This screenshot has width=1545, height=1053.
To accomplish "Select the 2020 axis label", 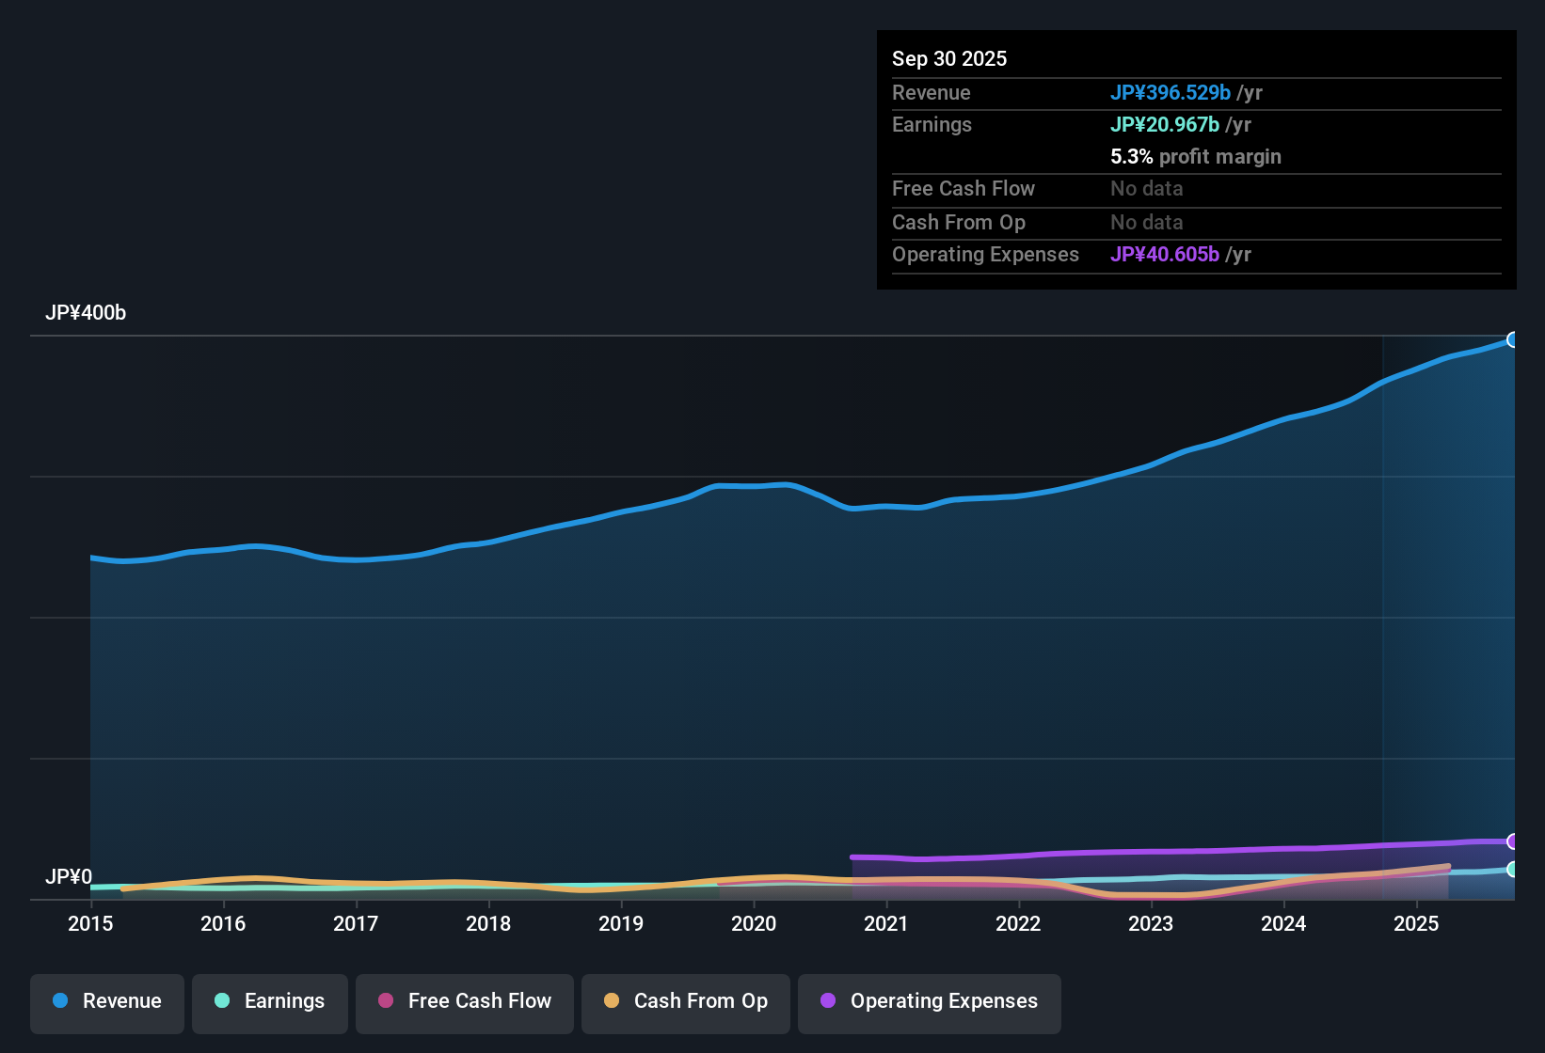I will pos(754,924).
